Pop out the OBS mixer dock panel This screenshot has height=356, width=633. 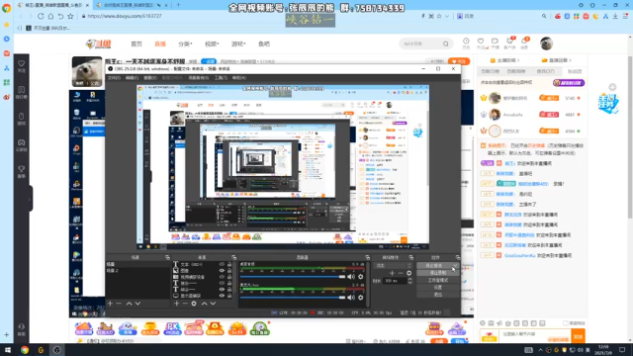click(367, 257)
